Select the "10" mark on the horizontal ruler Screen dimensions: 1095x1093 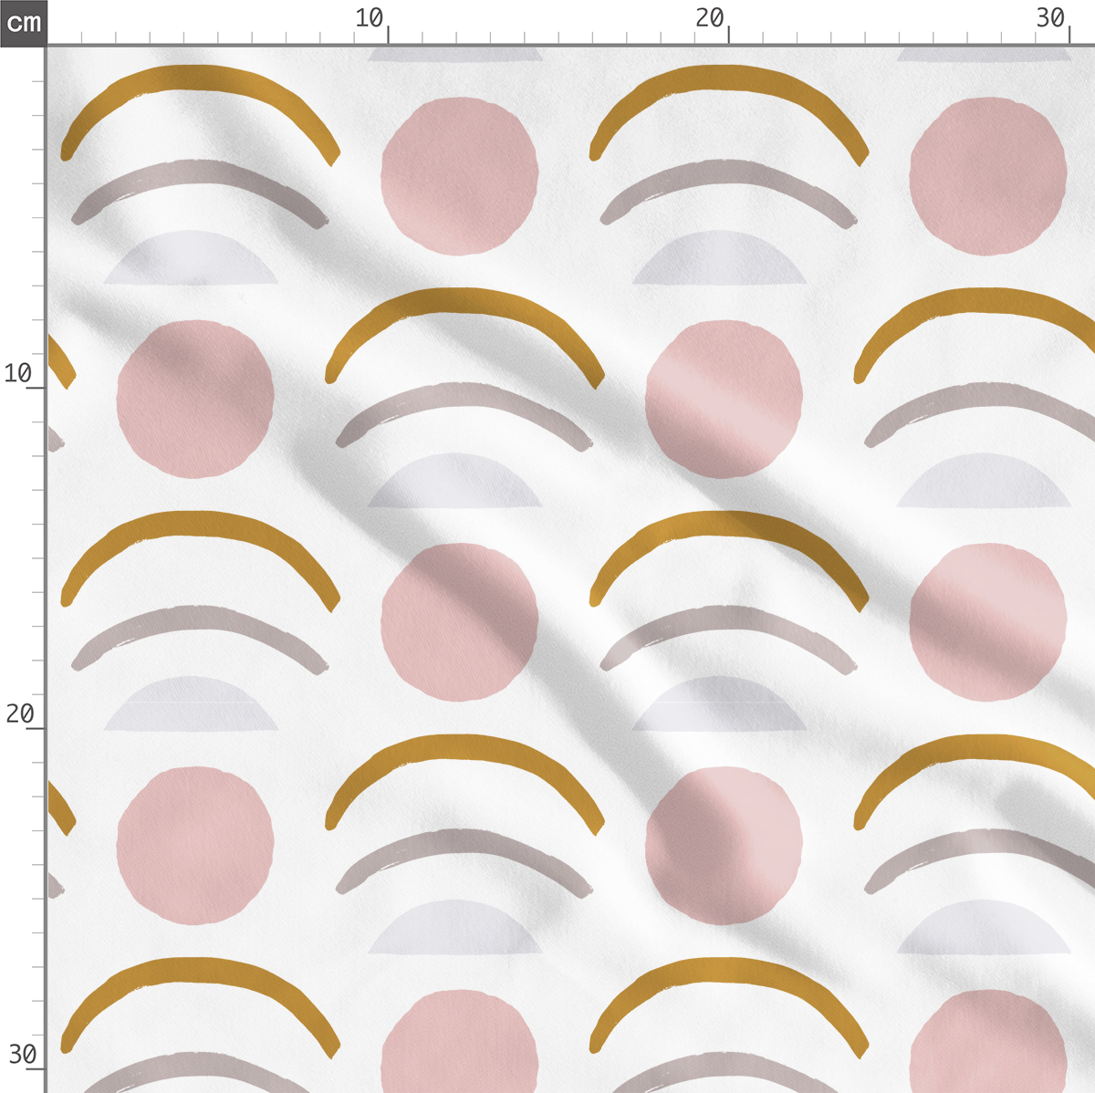click(369, 18)
